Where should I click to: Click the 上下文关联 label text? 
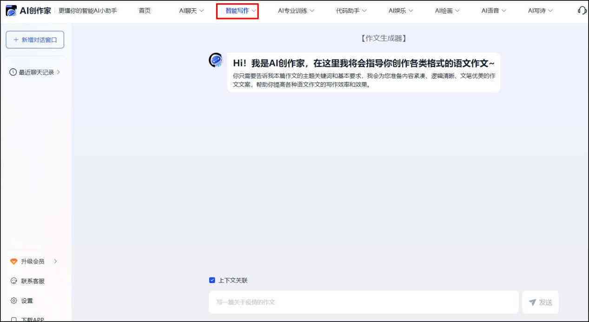click(x=233, y=280)
